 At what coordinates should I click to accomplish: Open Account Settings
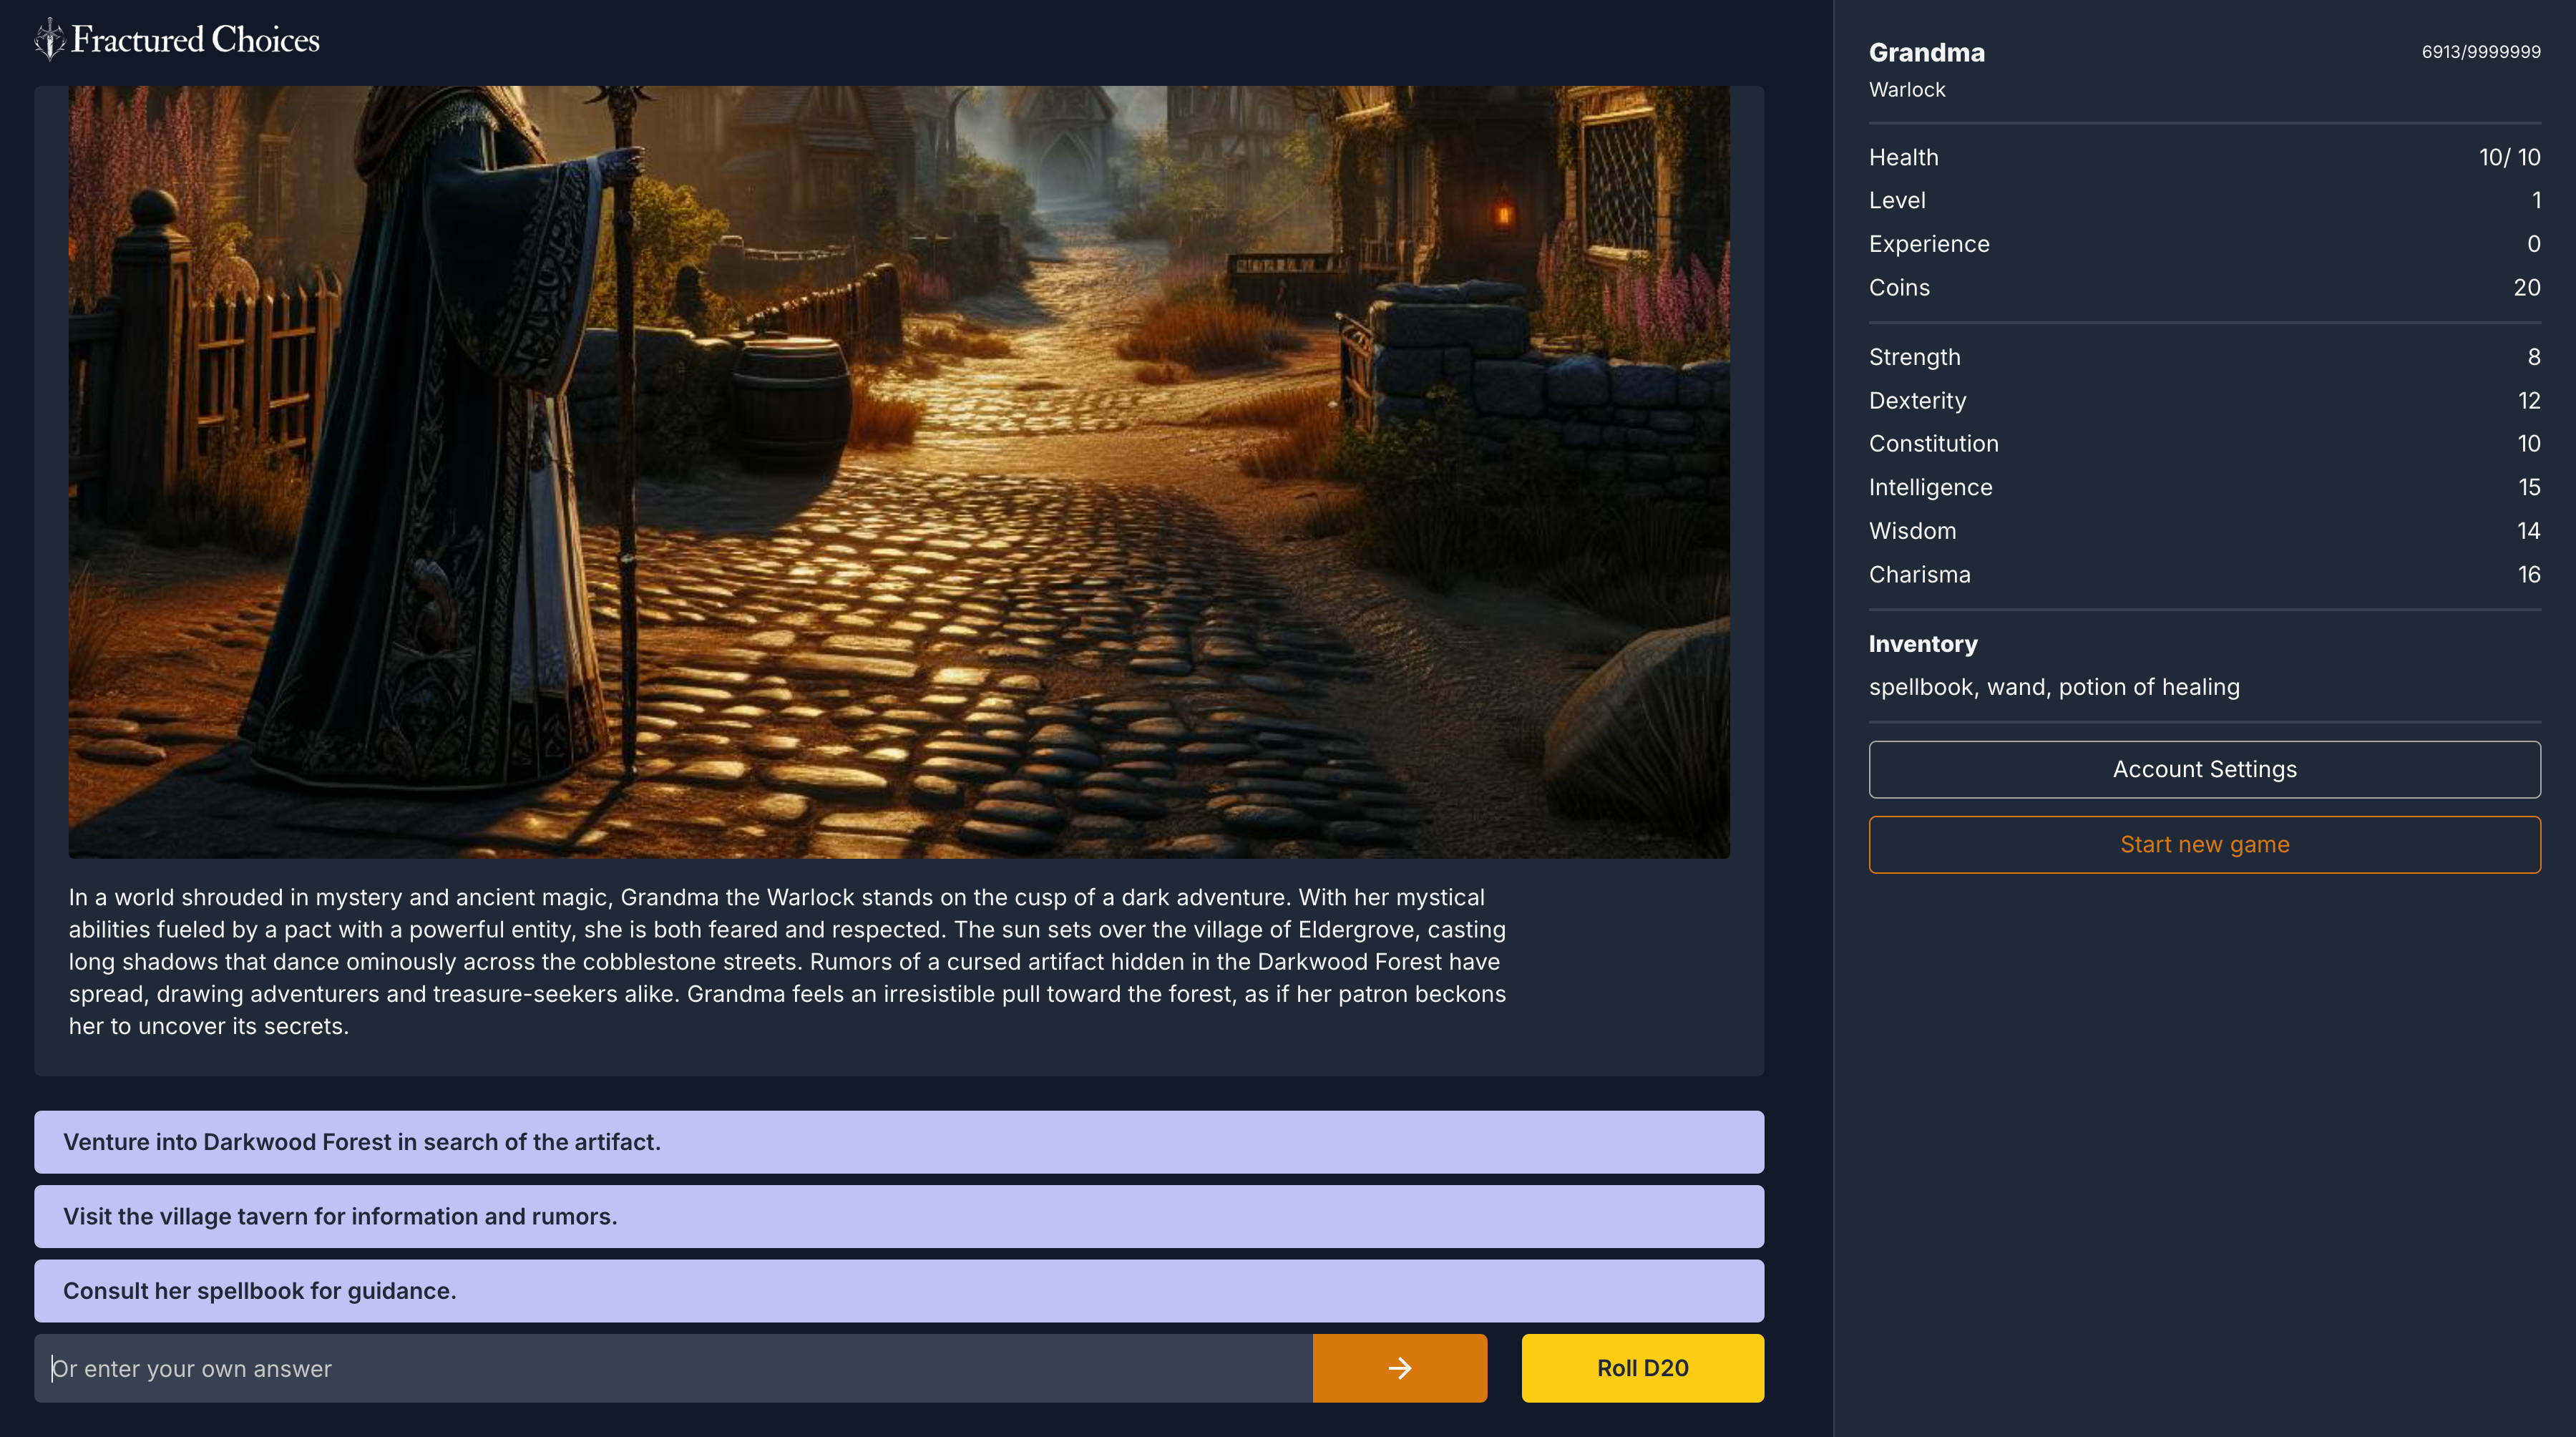coord(2204,769)
